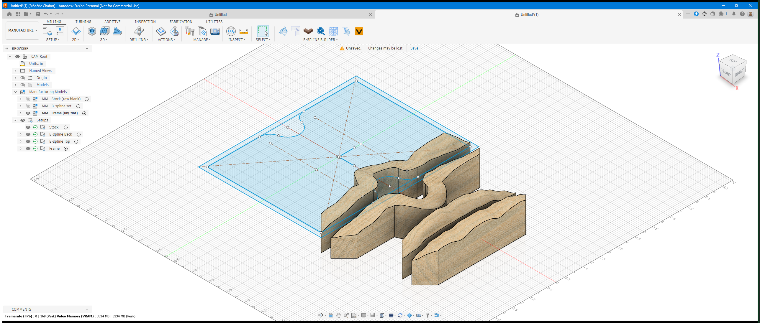This screenshot has height=323, width=760.
Task: Collapse the Browser panel with minus button
Action: pos(87,48)
